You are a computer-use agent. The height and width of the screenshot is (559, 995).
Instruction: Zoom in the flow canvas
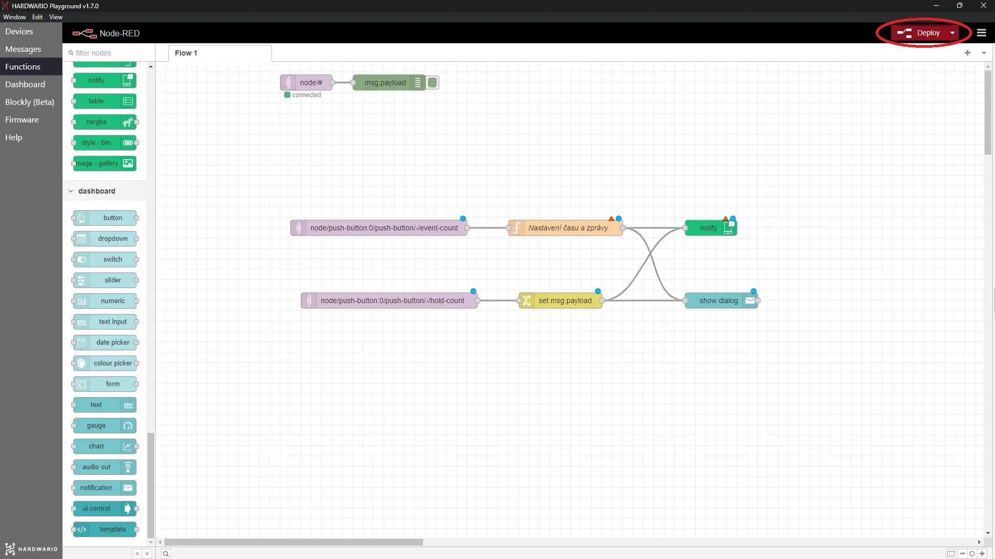[982, 554]
